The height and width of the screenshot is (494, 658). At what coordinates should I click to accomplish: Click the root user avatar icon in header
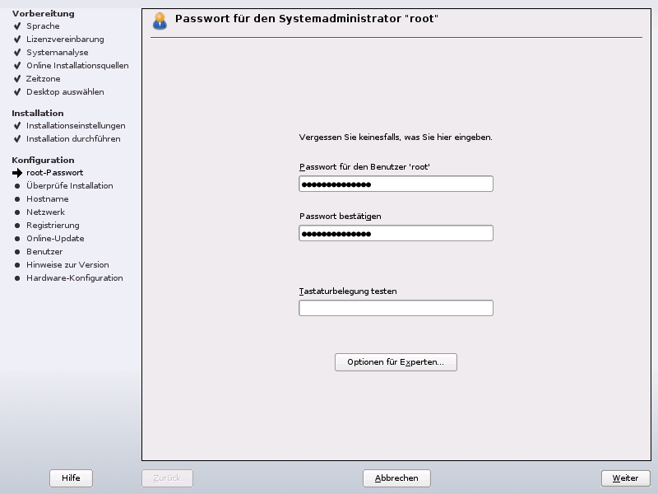(160, 21)
